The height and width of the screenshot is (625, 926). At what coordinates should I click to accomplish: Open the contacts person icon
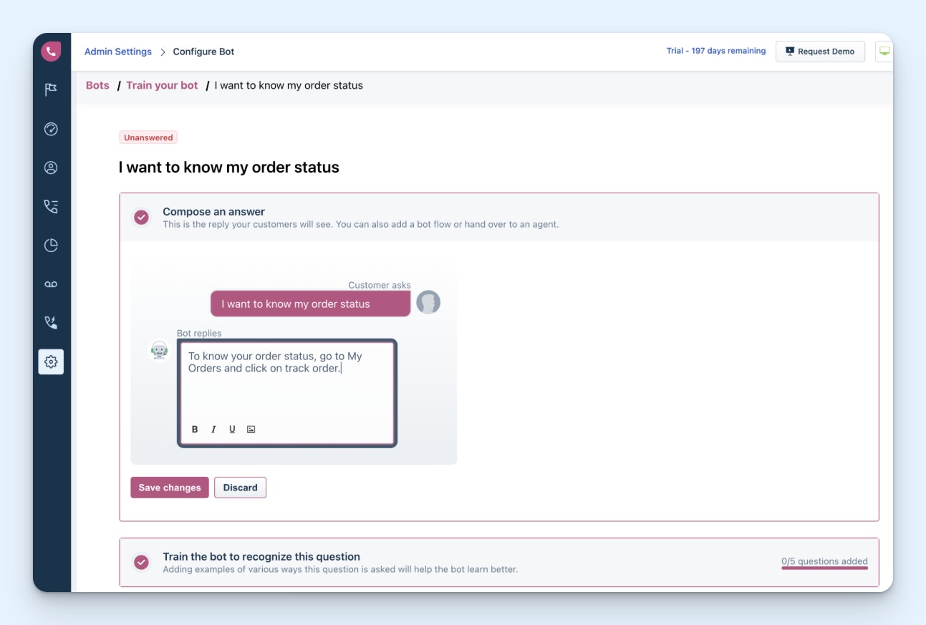(x=51, y=168)
